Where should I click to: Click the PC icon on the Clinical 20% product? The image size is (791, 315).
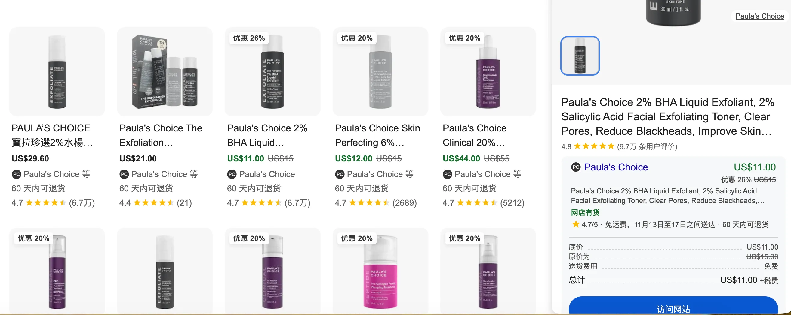447,174
